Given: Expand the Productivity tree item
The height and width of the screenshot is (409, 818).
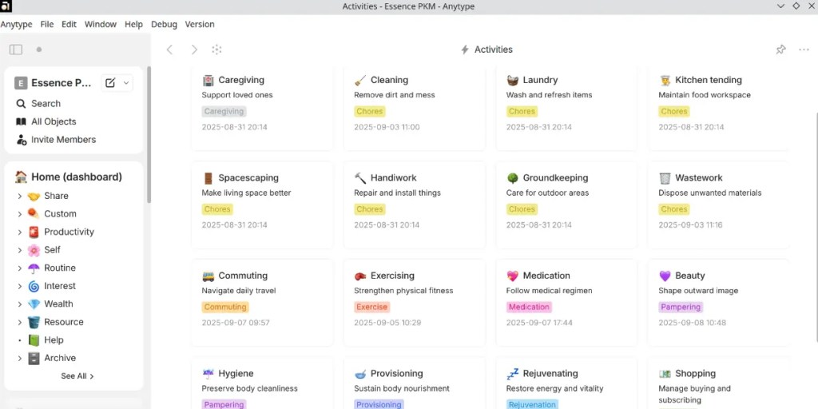Looking at the screenshot, I should coord(19,232).
